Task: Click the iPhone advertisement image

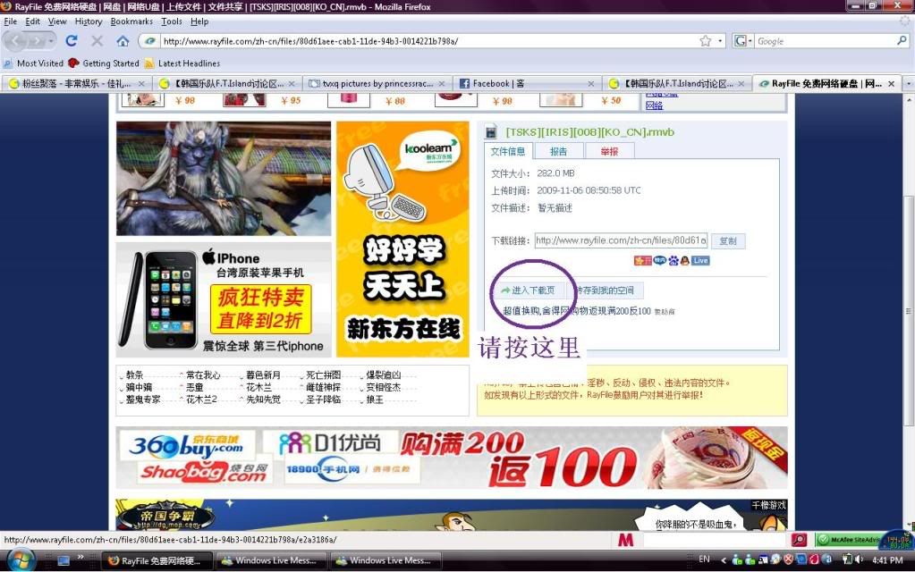Action: coord(224,299)
